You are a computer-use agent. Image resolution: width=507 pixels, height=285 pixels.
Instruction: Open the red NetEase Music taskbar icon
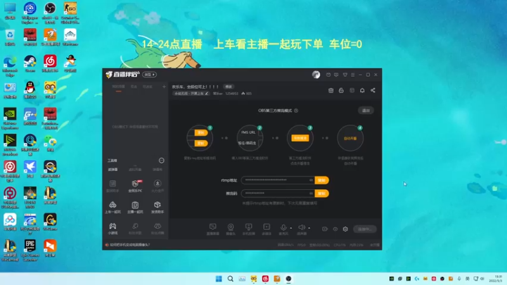[x=265, y=279]
